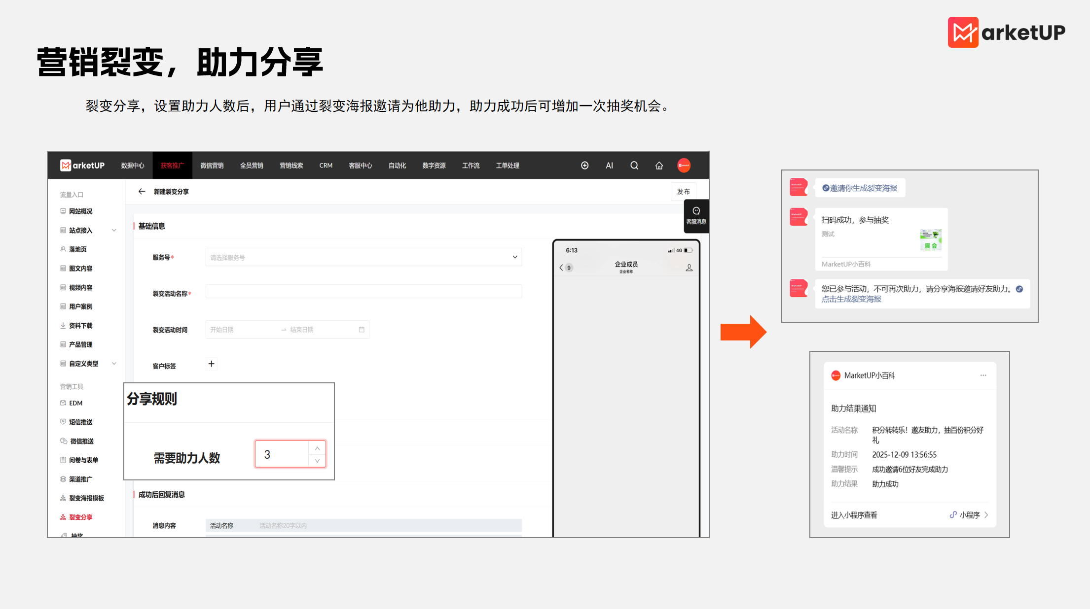Go home using the house icon
This screenshot has width=1090, height=609.
(659, 166)
